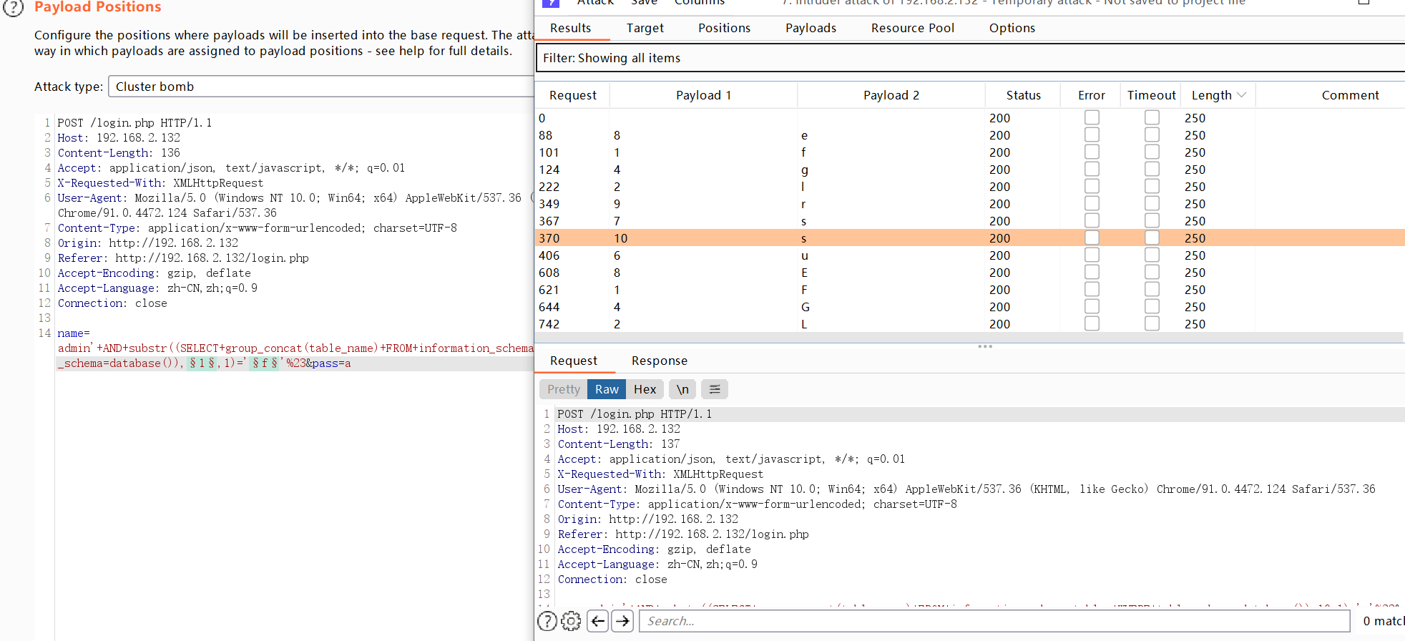Switch to the Results tab
This screenshot has width=1405, height=641.
pyautogui.click(x=570, y=28)
